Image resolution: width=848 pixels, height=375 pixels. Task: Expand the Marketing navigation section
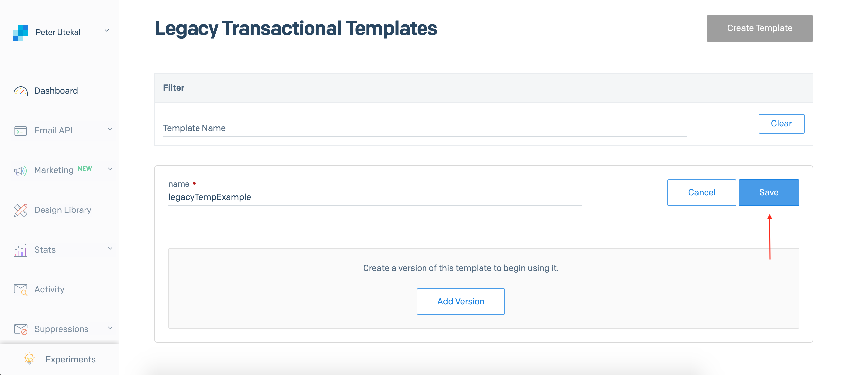(x=110, y=169)
